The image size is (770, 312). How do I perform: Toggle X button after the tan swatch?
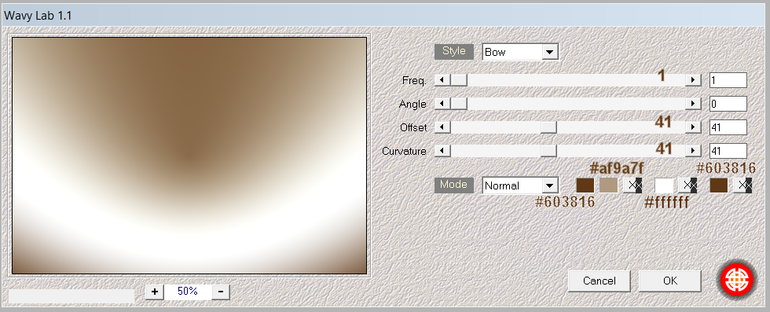click(632, 185)
